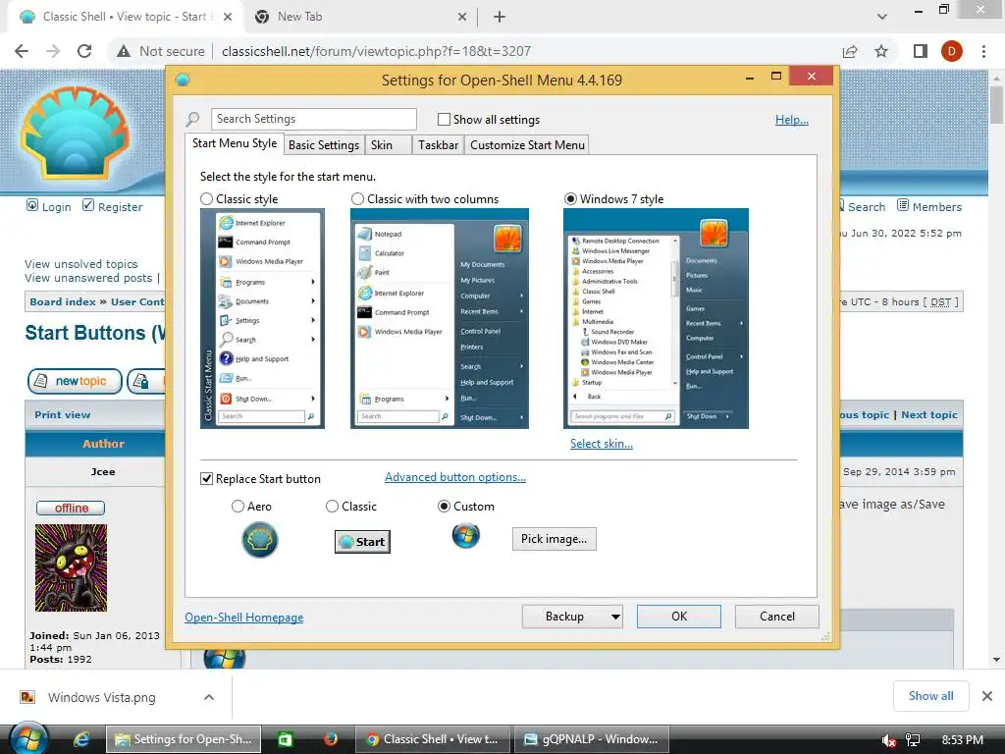Select the Windows 7 style radio button
1005x754 pixels.
pos(570,199)
